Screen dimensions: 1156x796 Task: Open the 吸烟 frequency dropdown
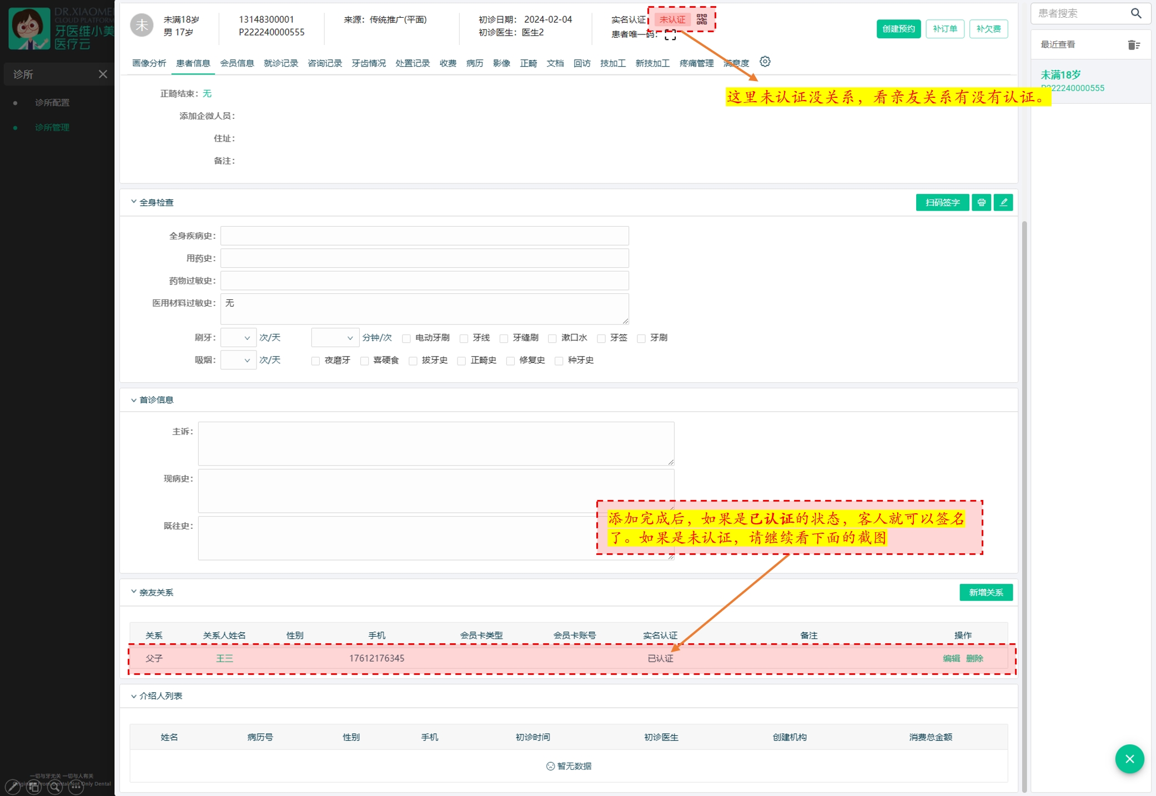pyautogui.click(x=238, y=361)
